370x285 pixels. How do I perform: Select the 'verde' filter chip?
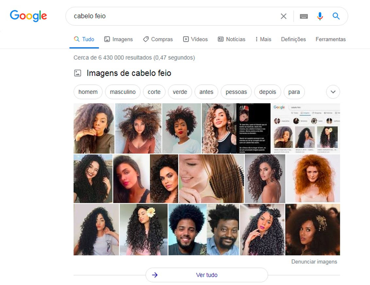tap(180, 92)
